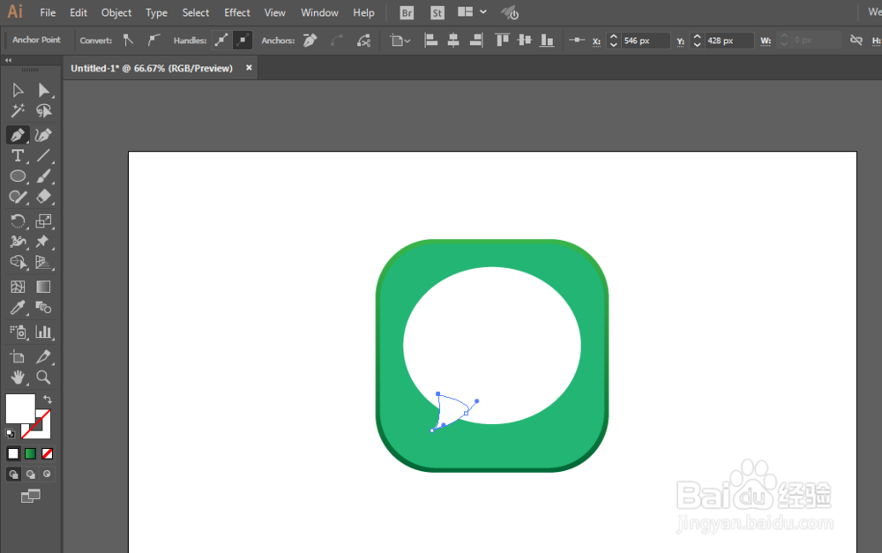This screenshot has height=553, width=882.
Task: Open the Help menu
Action: pos(363,12)
